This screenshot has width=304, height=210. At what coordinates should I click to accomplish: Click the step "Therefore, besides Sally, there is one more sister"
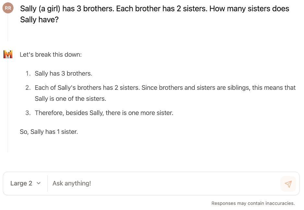[x=104, y=113]
